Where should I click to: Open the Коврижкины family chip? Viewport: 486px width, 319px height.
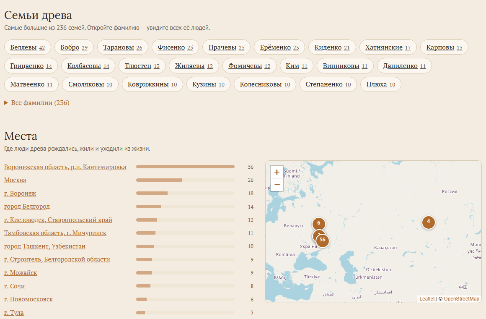coord(153,84)
